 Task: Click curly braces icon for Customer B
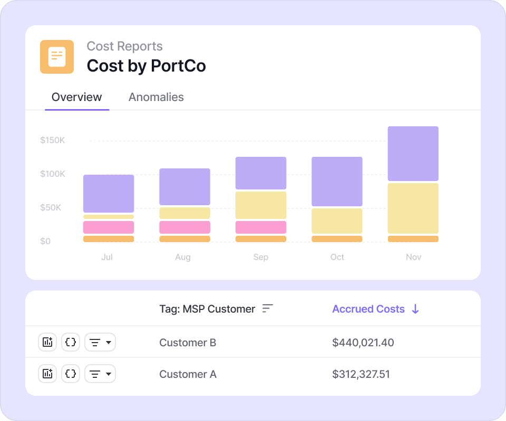(x=71, y=342)
